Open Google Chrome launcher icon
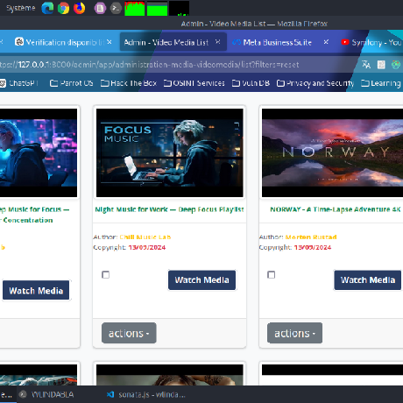This screenshot has width=403, height=403. (x=63, y=8)
